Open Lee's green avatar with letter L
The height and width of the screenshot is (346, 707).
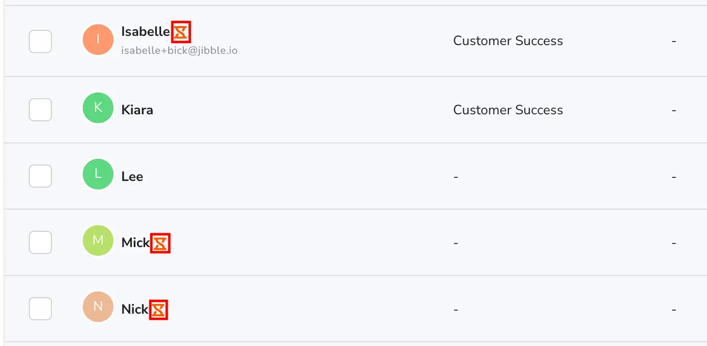pyautogui.click(x=98, y=174)
